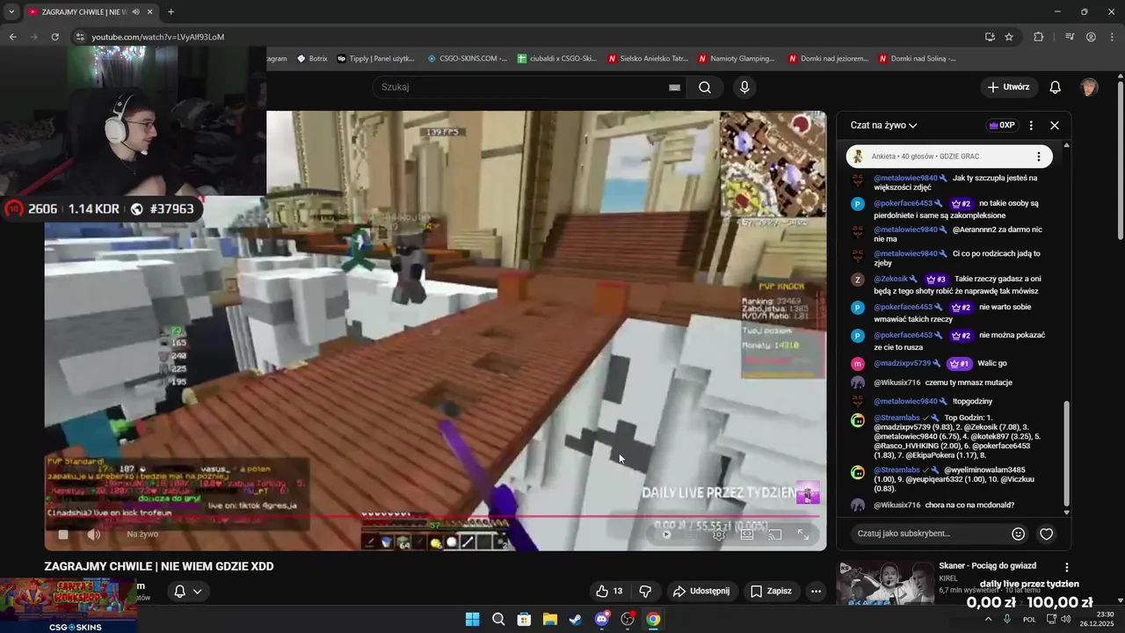Start voice search with microphone icon
The height and width of the screenshot is (633, 1125).
tap(744, 87)
